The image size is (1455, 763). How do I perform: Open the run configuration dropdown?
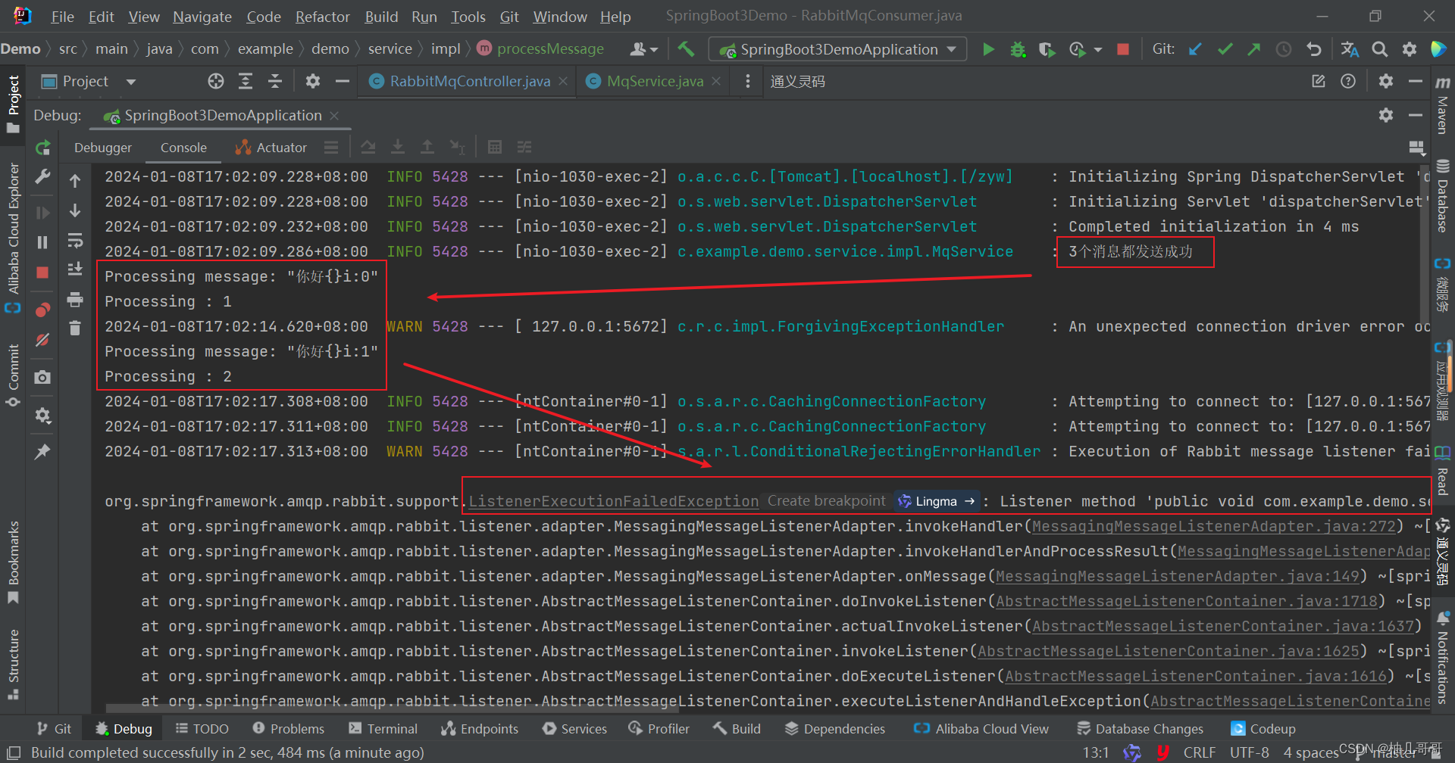(x=838, y=49)
